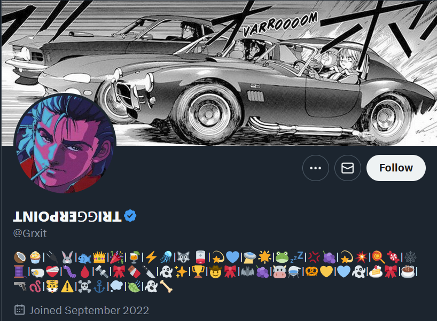Screen dimensions: 437x321
Task: Click the upside-down TRIGGERPOINT display name
Action: click(x=67, y=216)
